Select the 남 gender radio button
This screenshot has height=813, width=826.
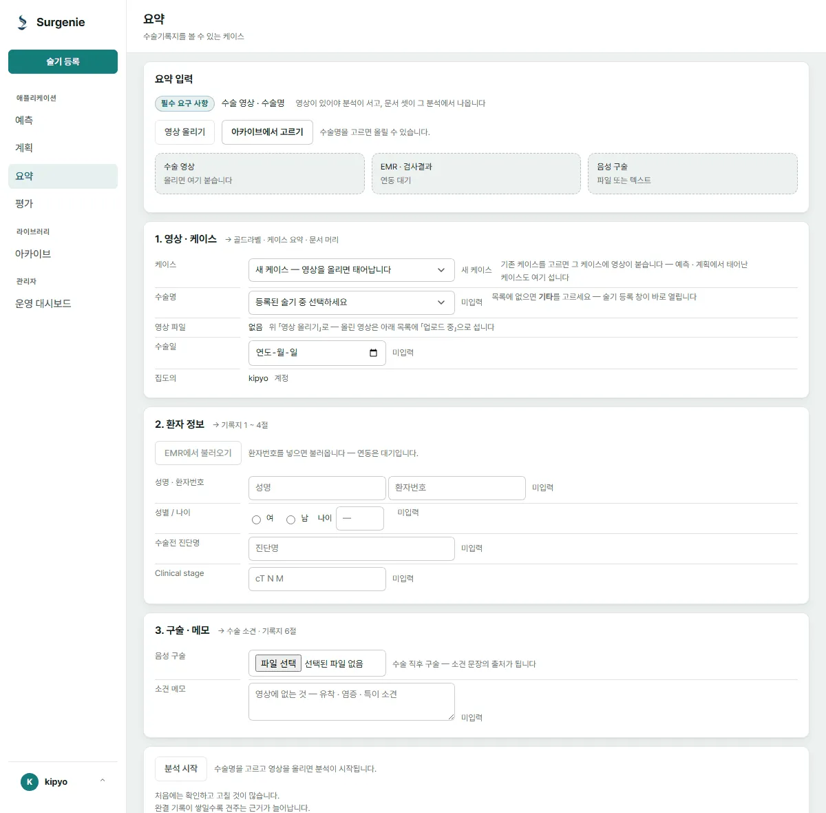[290, 519]
